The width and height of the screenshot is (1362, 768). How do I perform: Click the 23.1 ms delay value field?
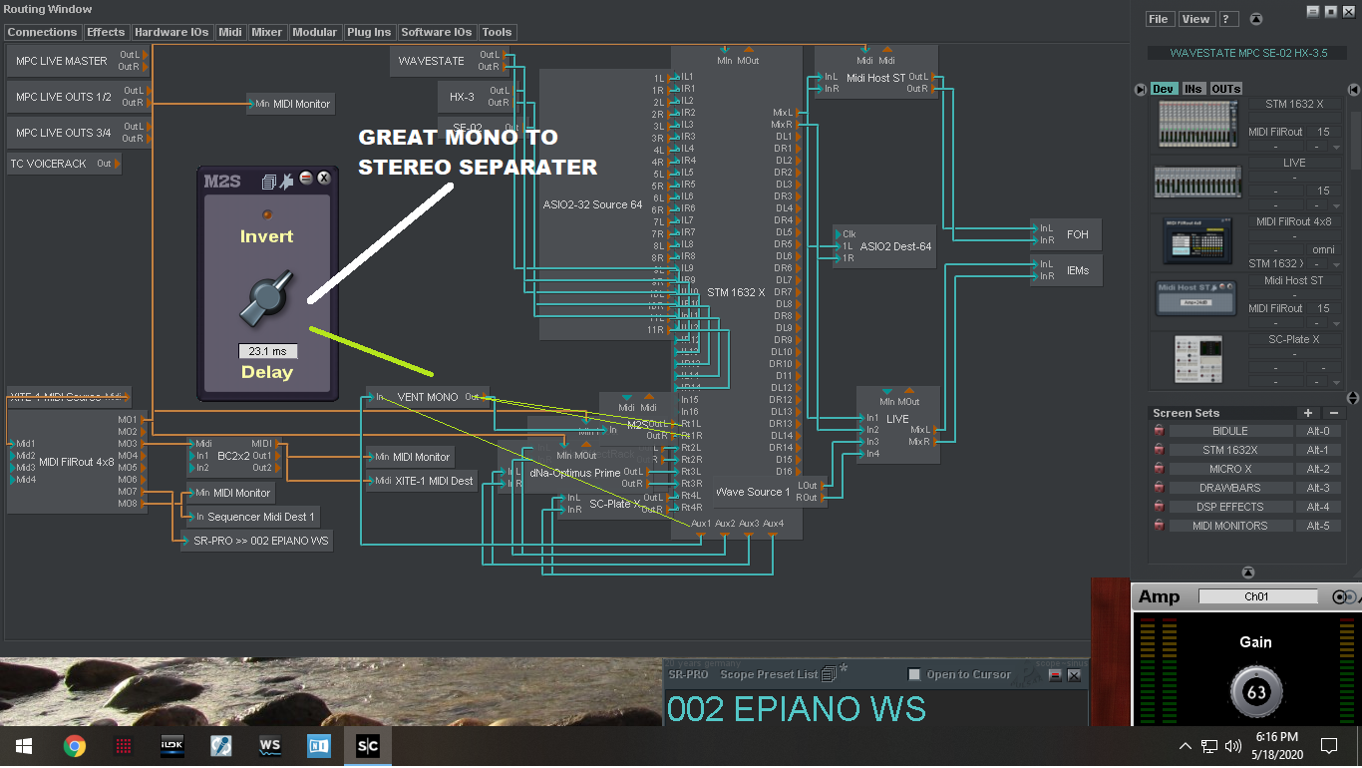point(267,351)
